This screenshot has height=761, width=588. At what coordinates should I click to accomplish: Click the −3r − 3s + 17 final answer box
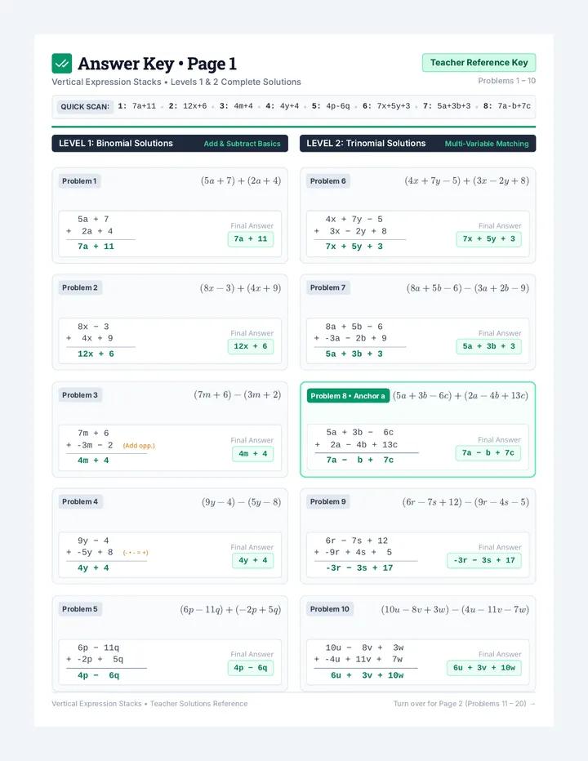coord(484,560)
